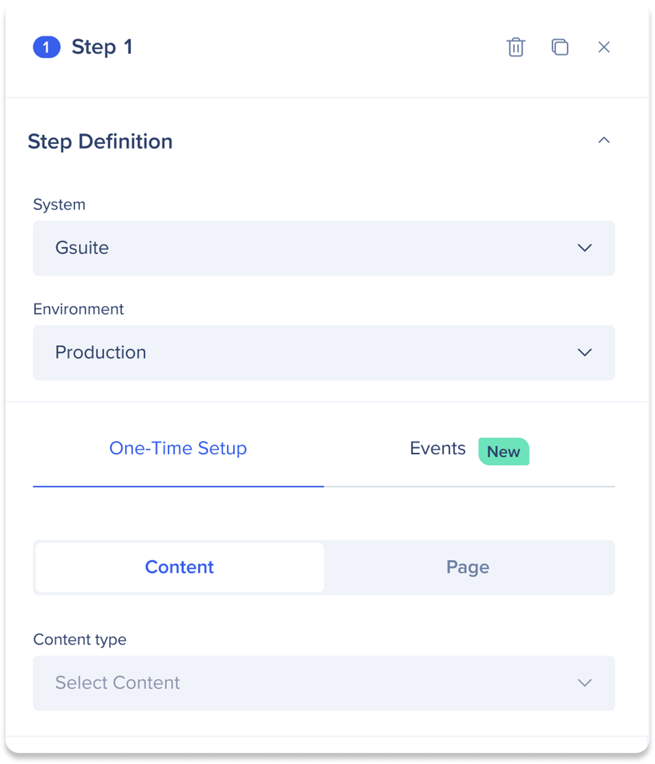The height and width of the screenshot is (764, 655).
Task: Click the Content type dropdown chevron
Action: tap(584, 683)
